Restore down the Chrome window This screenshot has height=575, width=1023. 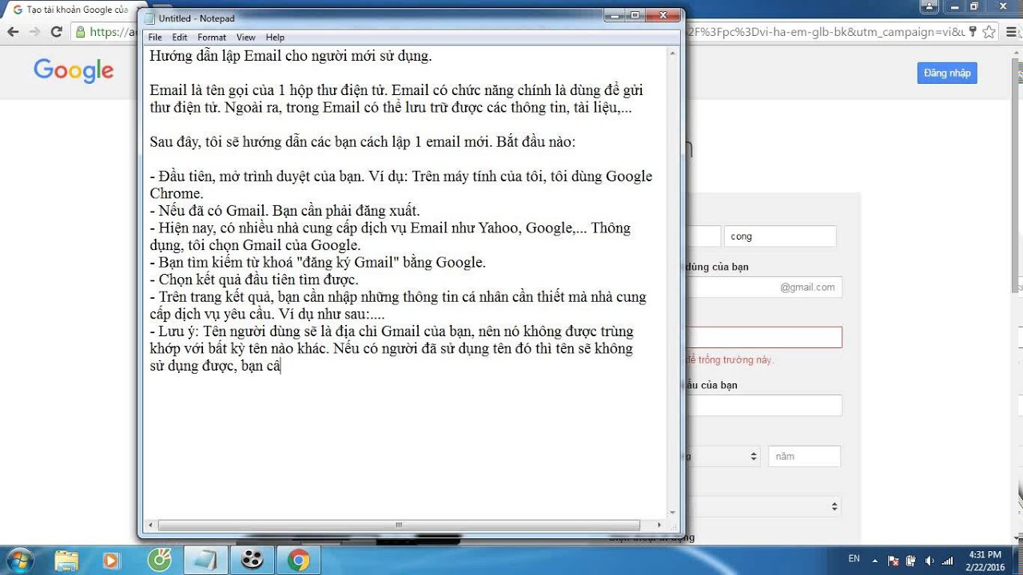pyautogui.click(x=973, y=6)
